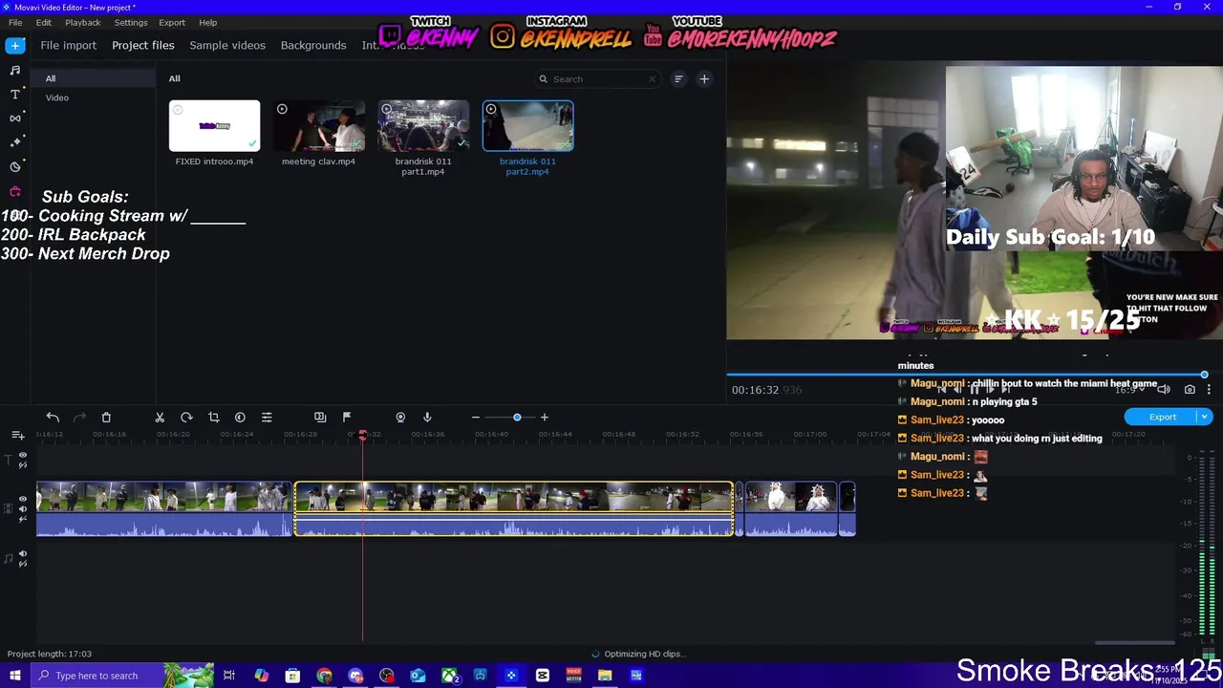Zoom in timeline with plus icon
The width and height of the screenshot is (1223, 688).
point(545,418)
